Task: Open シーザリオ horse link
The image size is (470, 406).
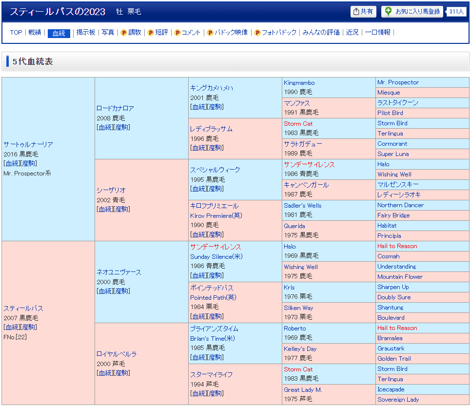Action: click(111, 190)
